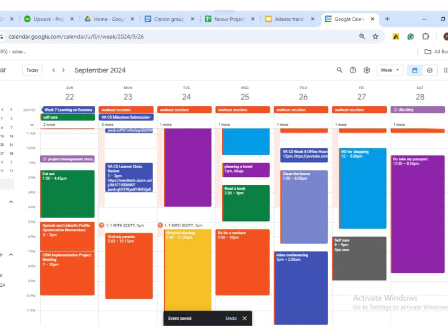Mini calendar previous month arrow

click(2, 109)
